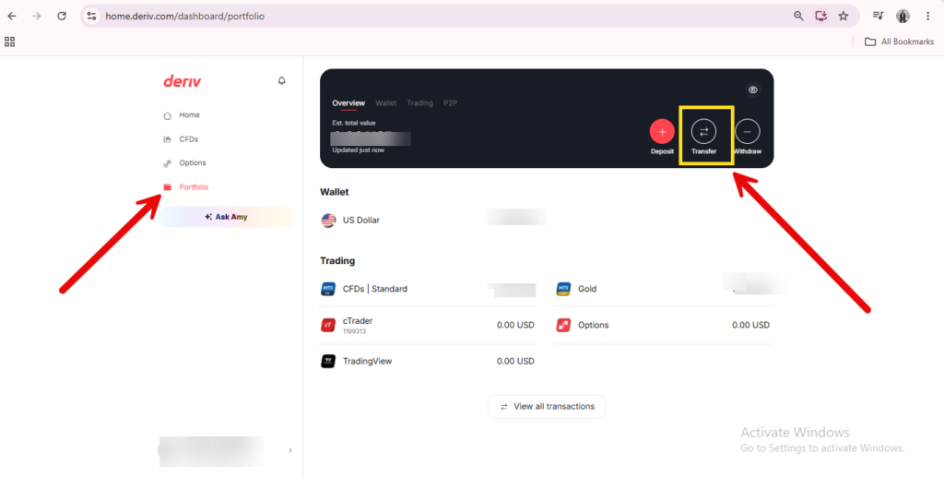Viewport: 944px width, 478px height.
Task: Click the US Dollar flag icon
Action: [328, 220]
